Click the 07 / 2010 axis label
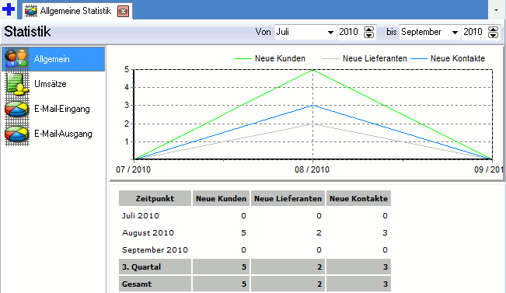This screenshot has width=506, height=293. [x=133, y=169]
